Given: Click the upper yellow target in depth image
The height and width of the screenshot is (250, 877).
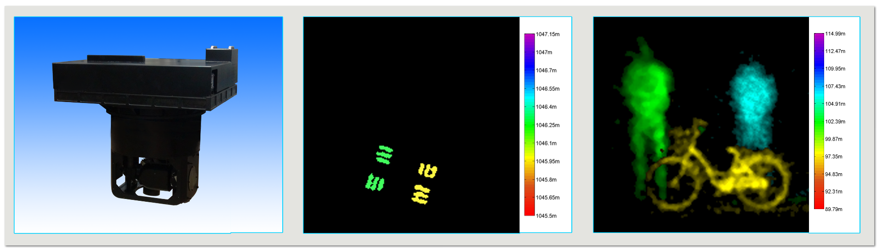Looking at the screenshot, I should click(x=428, y=170).
